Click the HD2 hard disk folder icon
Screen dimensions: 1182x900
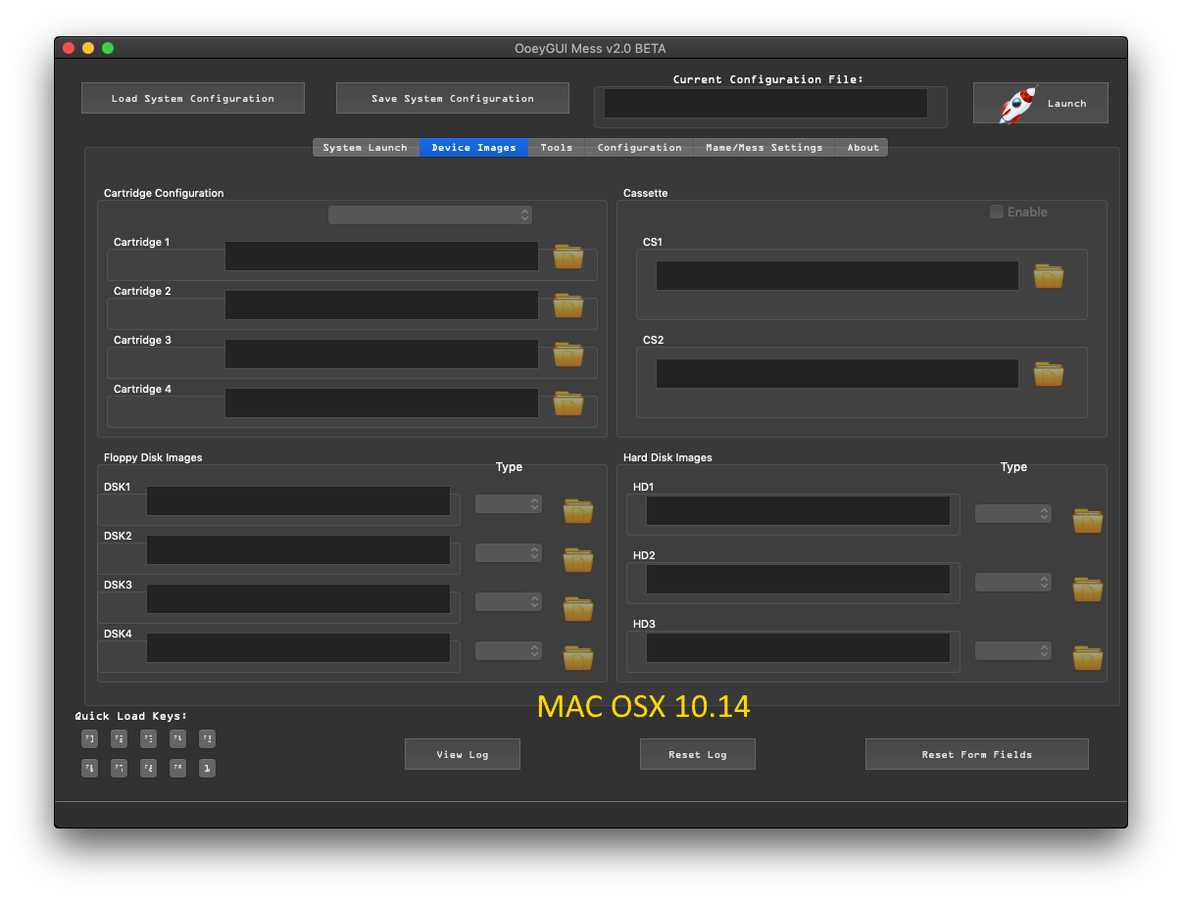click(x=1087, y=590)
